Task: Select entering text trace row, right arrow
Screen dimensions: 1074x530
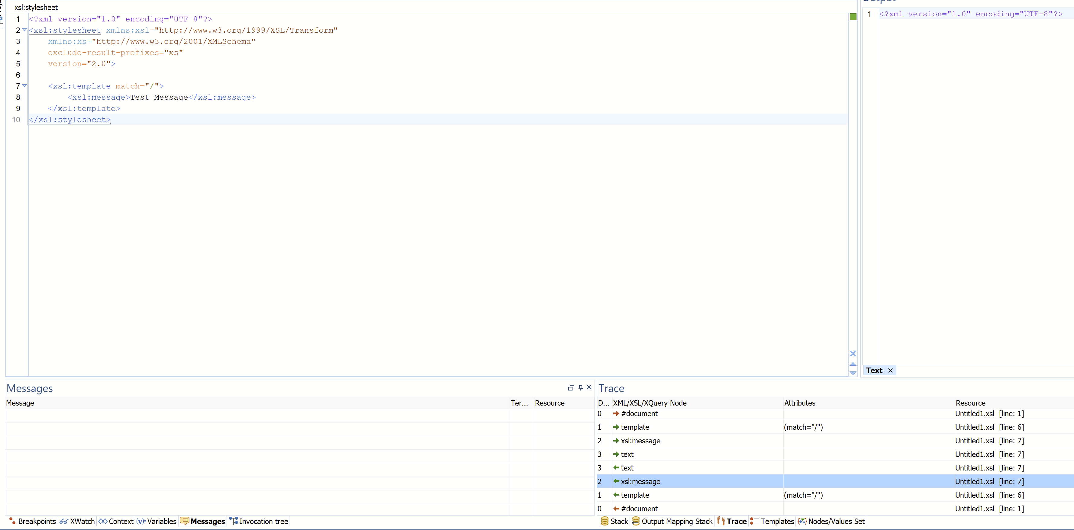Action: (x=836, y=454)
